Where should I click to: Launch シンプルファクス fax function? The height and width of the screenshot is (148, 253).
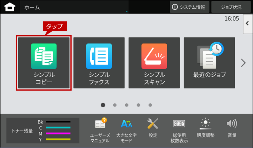tap(99, 63)
